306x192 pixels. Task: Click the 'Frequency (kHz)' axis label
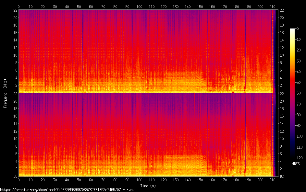[x=5, y=93]
